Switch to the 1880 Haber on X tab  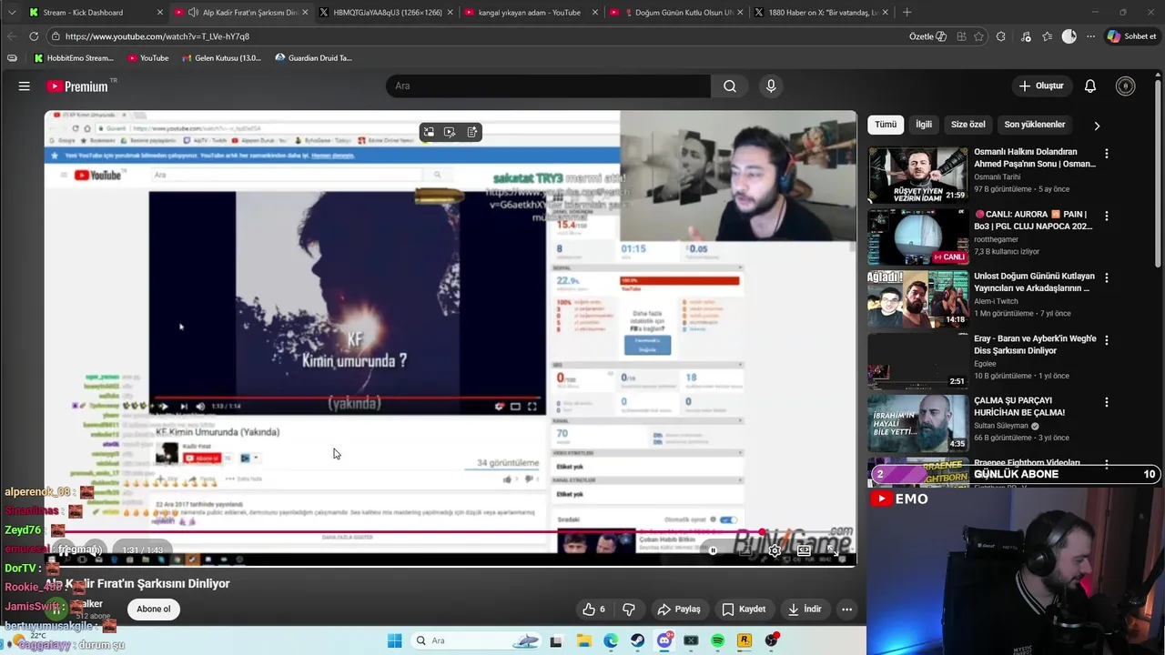822,13
